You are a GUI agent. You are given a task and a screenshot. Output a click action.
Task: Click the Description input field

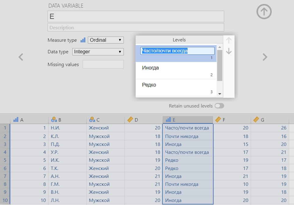click(x=136, y=27)
